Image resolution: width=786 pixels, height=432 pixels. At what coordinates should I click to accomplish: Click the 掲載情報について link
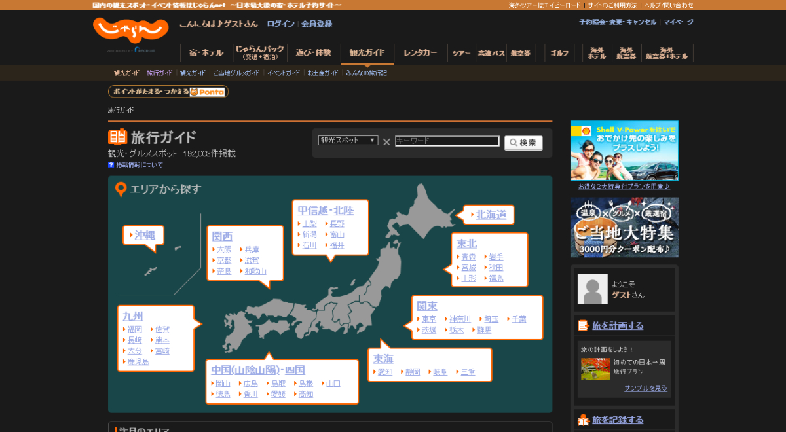coord(140,165)
